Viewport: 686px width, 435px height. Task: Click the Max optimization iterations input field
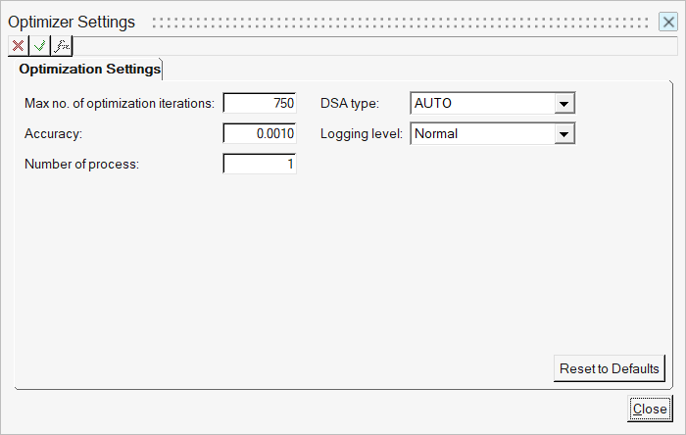click(x=260, y=103)
